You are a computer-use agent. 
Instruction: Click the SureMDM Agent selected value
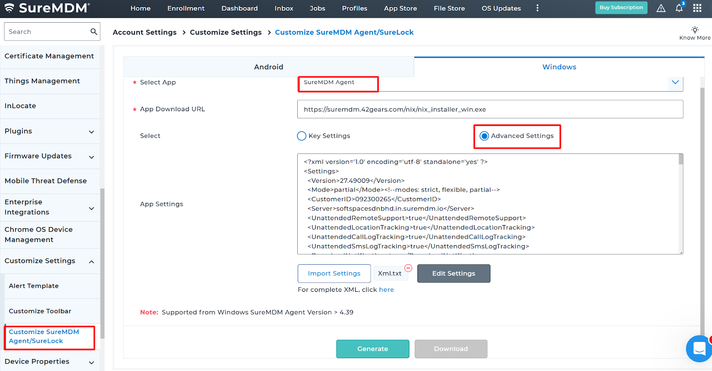pos(329,82)
